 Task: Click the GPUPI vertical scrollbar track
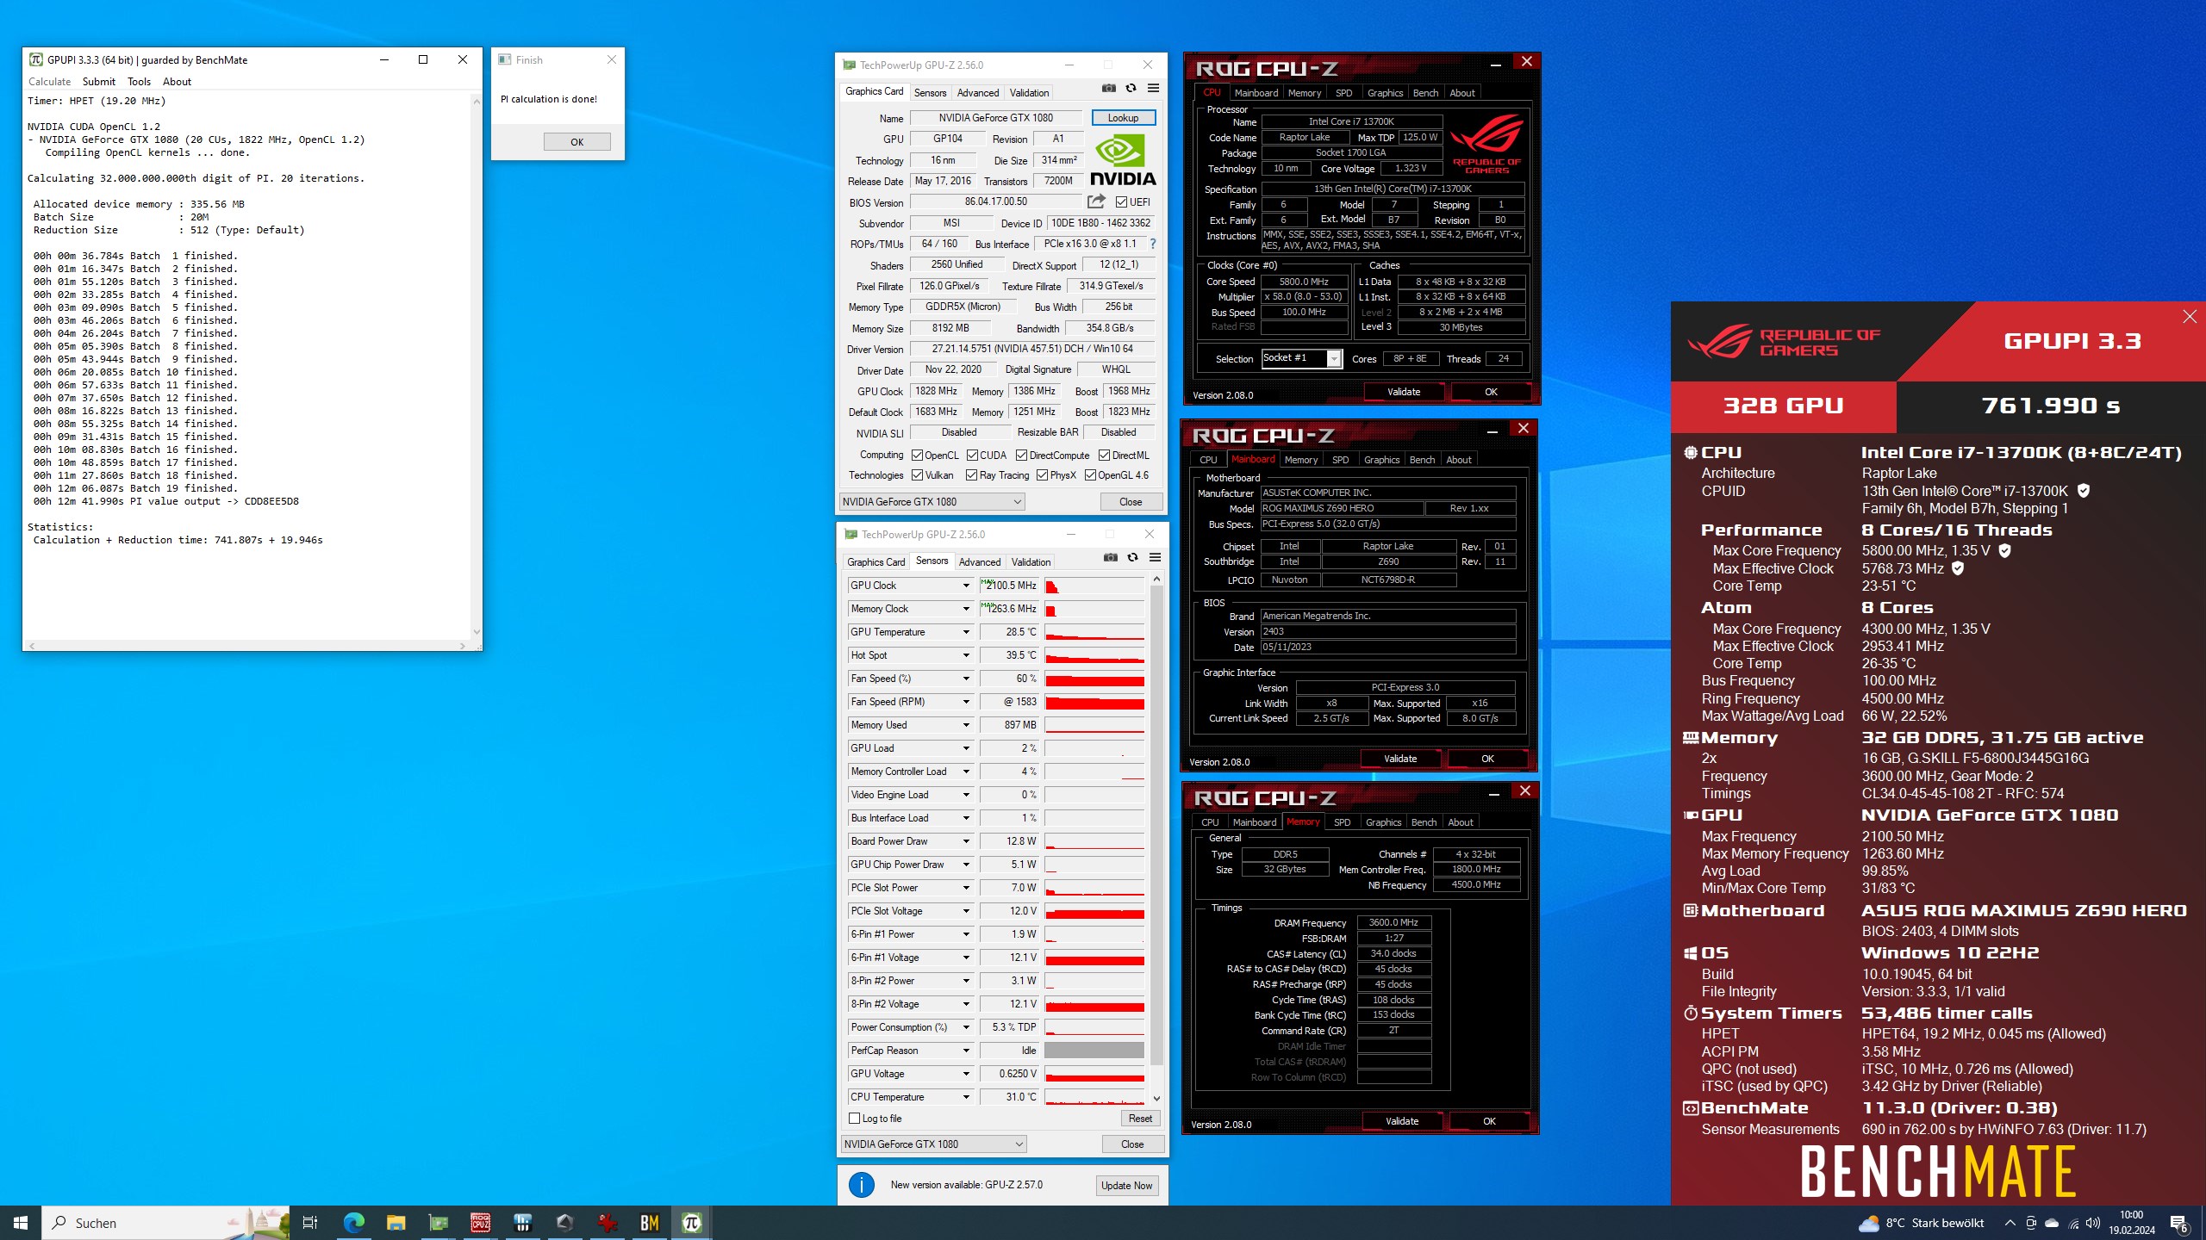[x=477, y=366]
